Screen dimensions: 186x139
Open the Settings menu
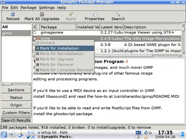tap(47, 8)
